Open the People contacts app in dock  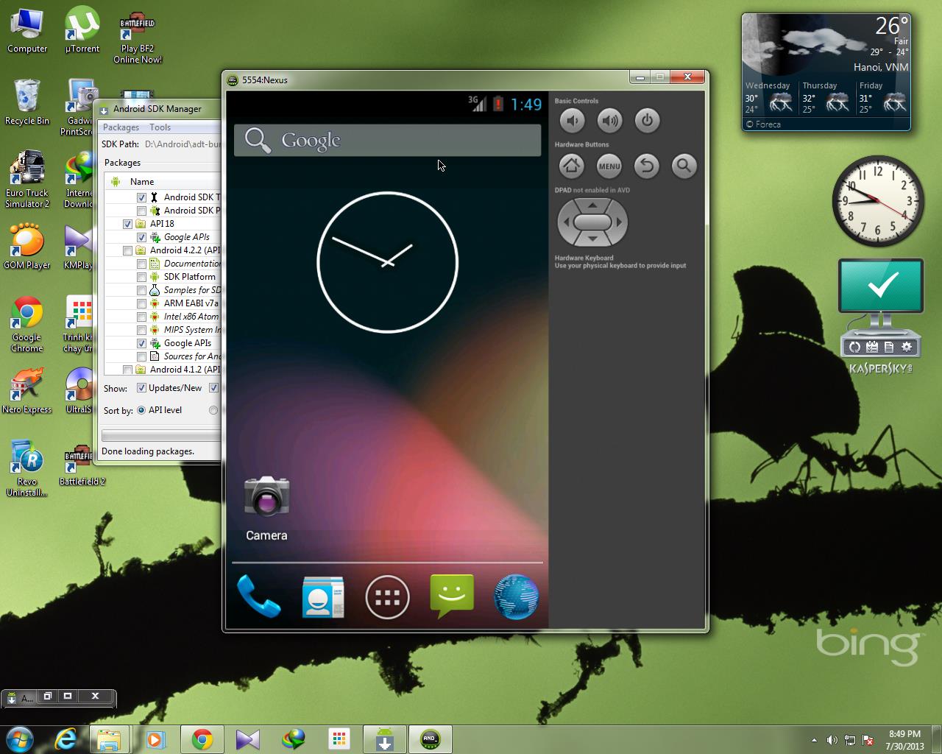click(x=322, y=596)
